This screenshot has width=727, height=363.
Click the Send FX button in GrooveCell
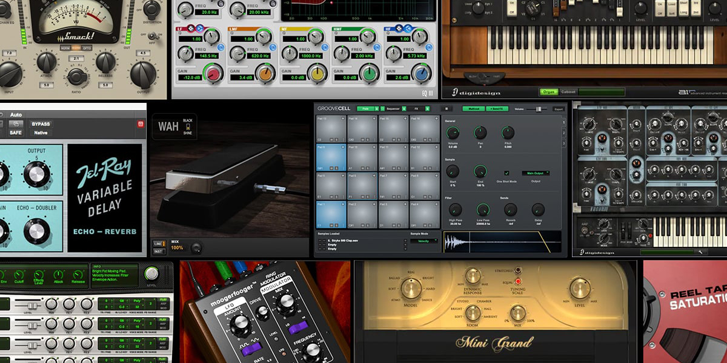point(497,109)
